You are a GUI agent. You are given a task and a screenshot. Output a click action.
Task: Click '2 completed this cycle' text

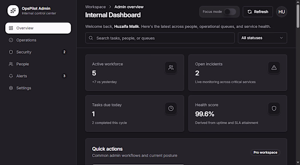point(109,123)
